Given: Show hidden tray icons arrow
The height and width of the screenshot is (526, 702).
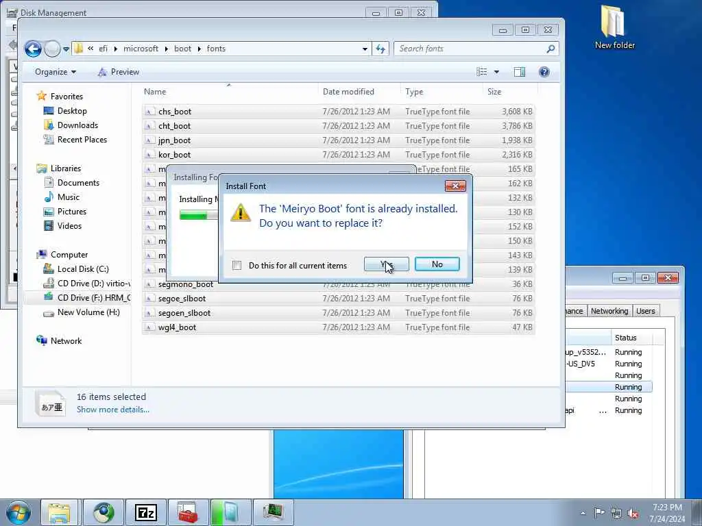Looking at the screenshot, I should click(x=583, y=513).
